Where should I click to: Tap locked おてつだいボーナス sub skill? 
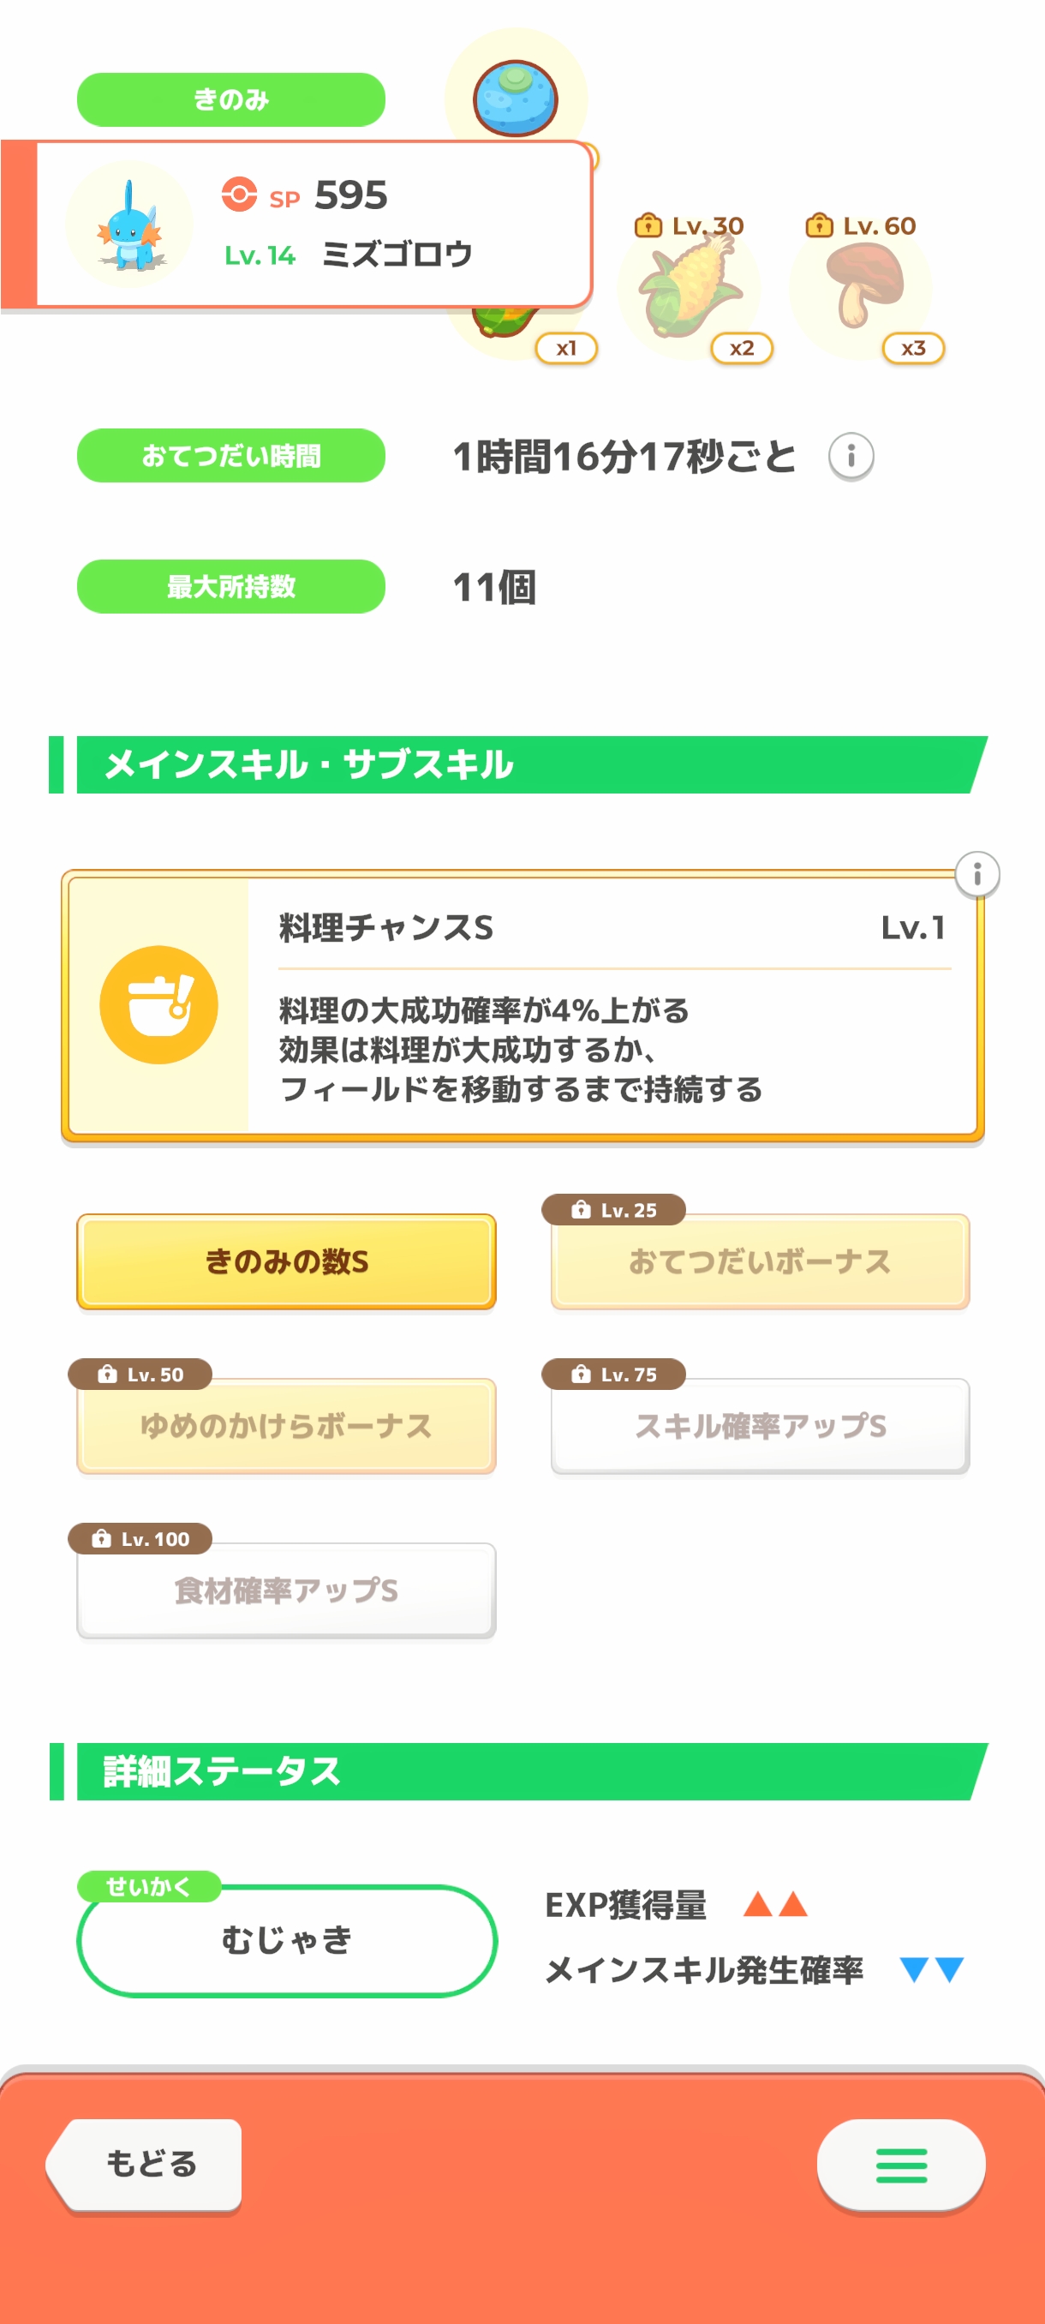(759, 1261)
